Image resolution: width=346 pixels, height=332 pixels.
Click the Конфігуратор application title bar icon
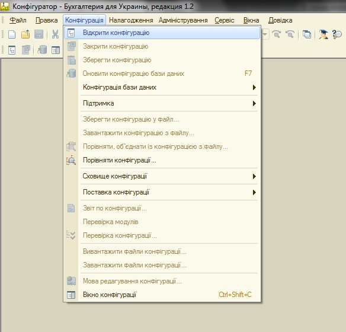pyautogui.click(x=4, y=7)
